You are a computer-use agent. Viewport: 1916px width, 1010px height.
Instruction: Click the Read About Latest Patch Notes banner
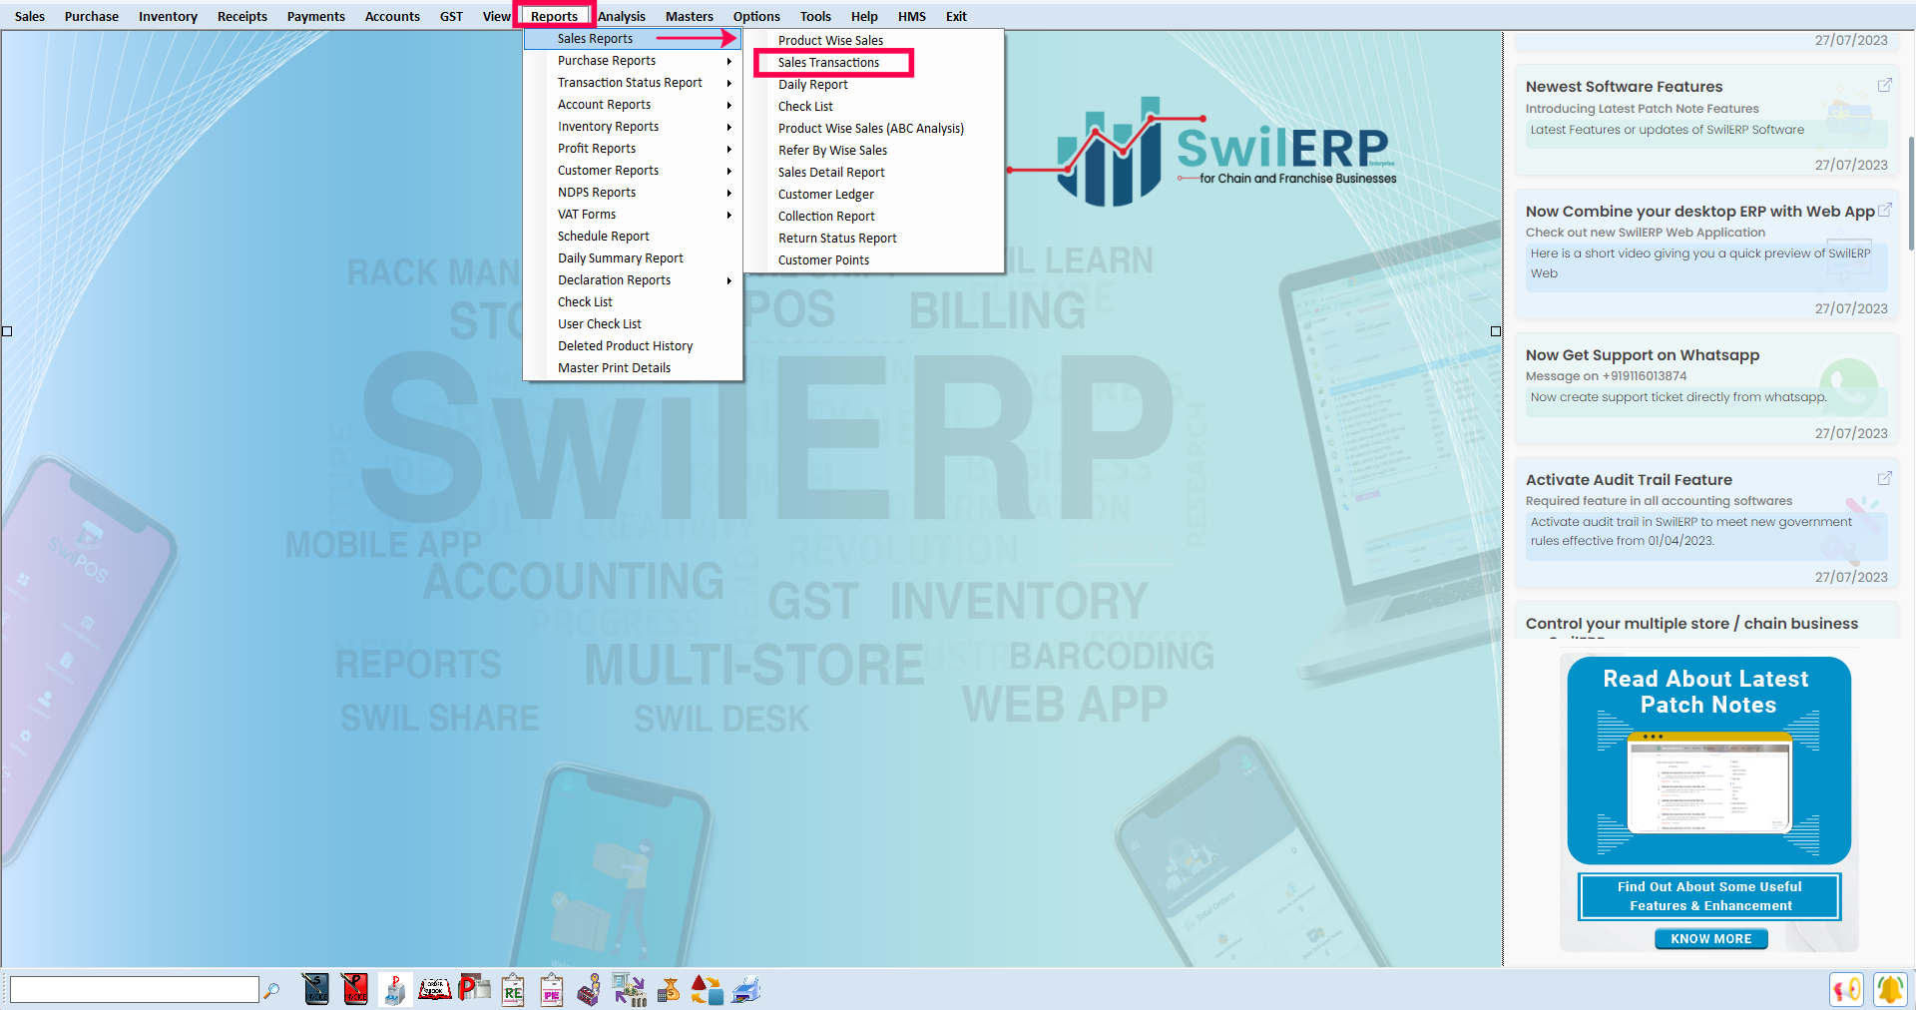[x=1708, y=760]
